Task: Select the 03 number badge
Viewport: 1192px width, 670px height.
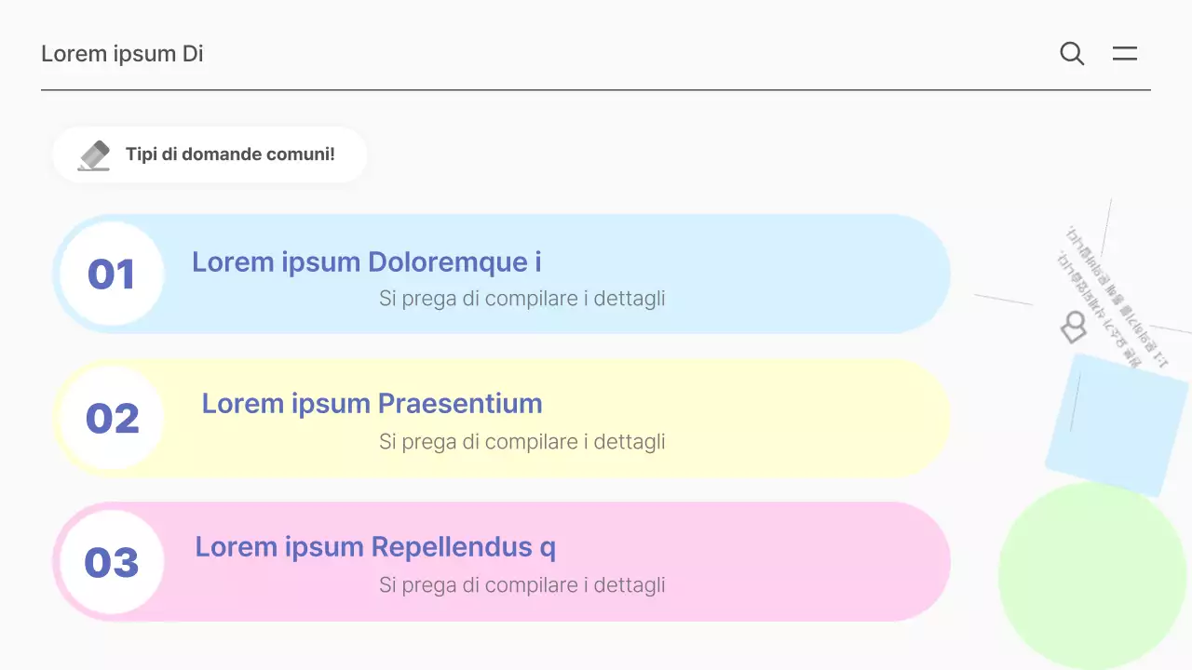Action: (112, 562)
